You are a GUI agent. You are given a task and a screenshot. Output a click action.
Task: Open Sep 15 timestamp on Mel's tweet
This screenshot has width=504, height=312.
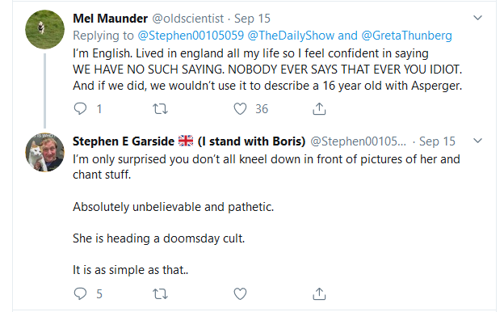point(252,19)
